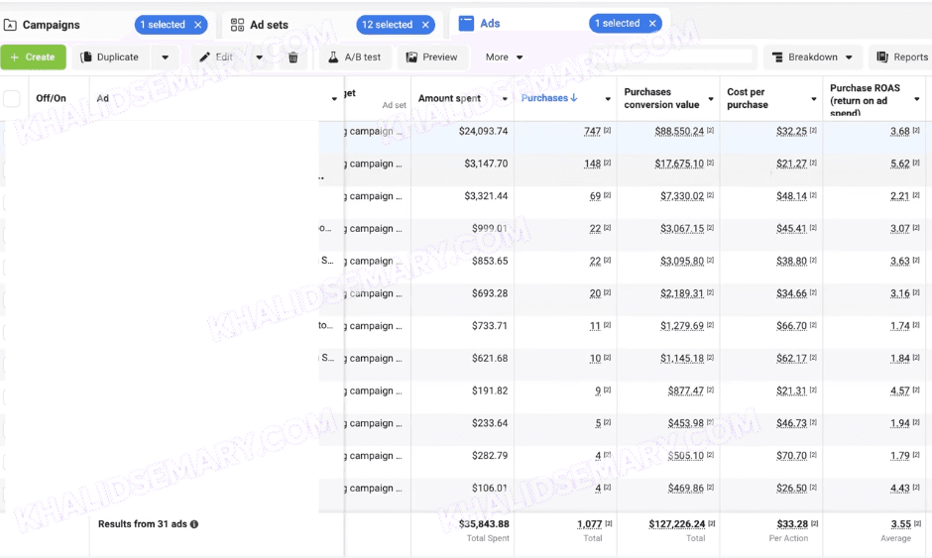Viewport: 932px width, 558px height.
Task: Click the Ad sets grid icon
Action: pos(237,25)
